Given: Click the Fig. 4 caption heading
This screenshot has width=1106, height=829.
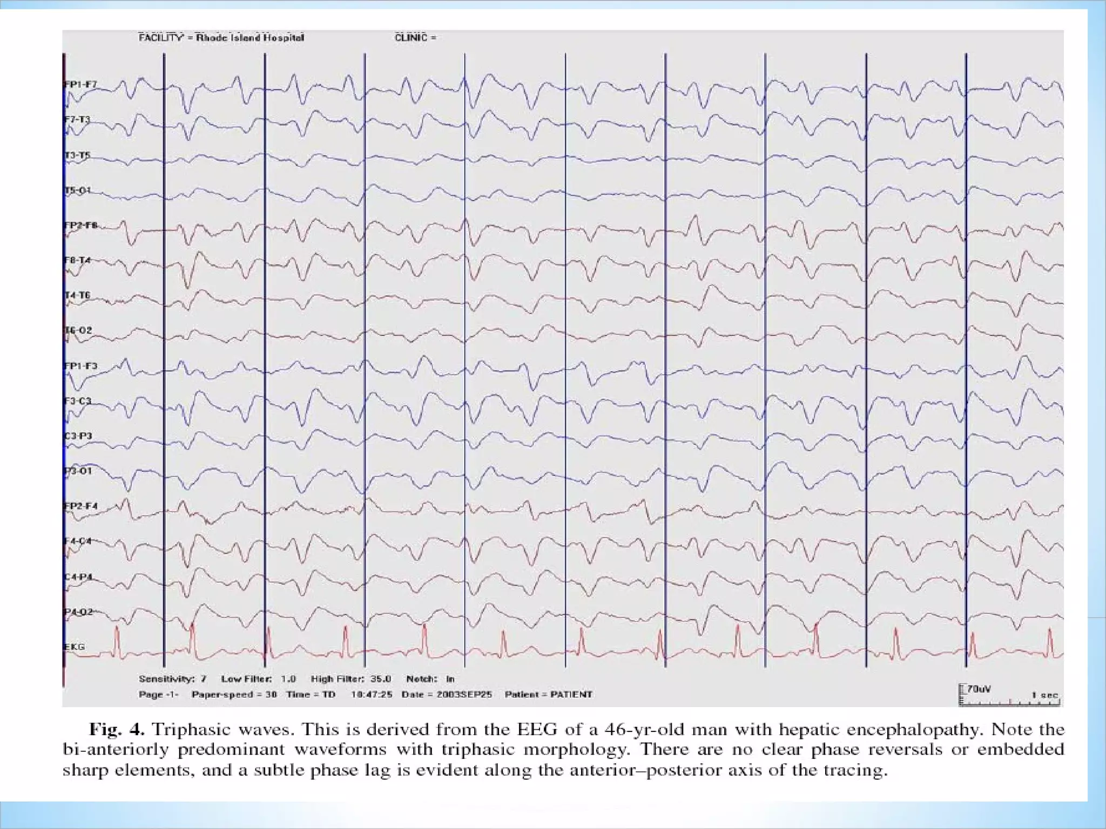Looking at the screenshot, I should (x=117, y=730).
